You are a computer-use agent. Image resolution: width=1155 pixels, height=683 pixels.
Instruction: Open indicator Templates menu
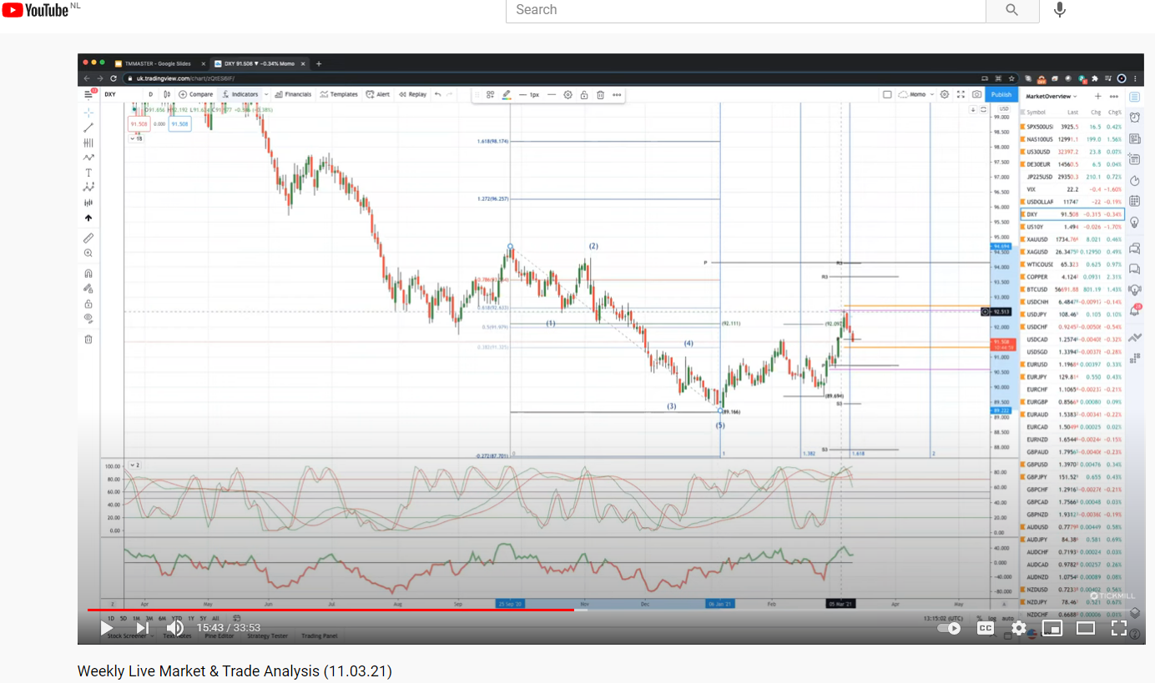(x=339, y=94)
